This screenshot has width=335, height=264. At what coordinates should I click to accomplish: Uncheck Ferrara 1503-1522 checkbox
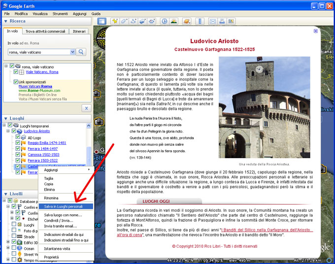pyautogui.click(x=18, y=160)
